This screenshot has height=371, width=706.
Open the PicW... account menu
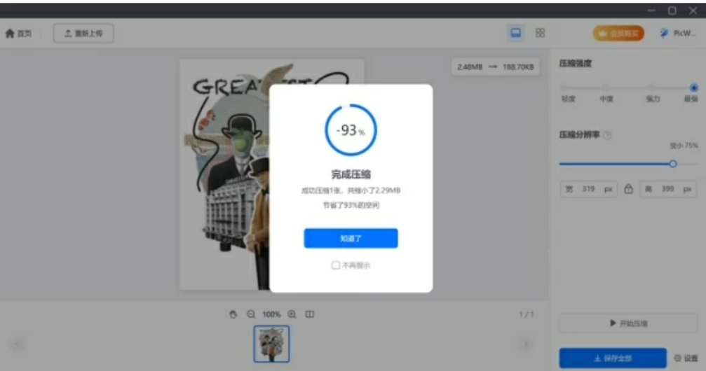coord(678,34)
